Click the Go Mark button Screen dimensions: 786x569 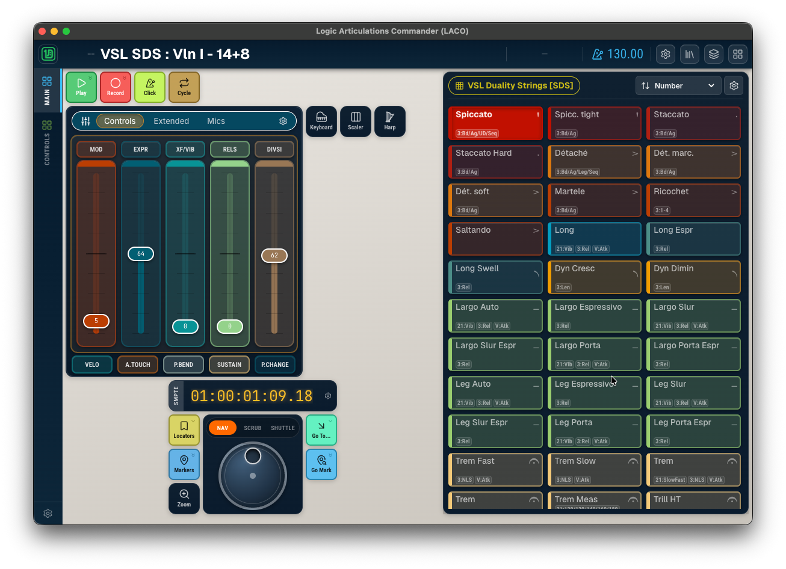click(321, 464)
